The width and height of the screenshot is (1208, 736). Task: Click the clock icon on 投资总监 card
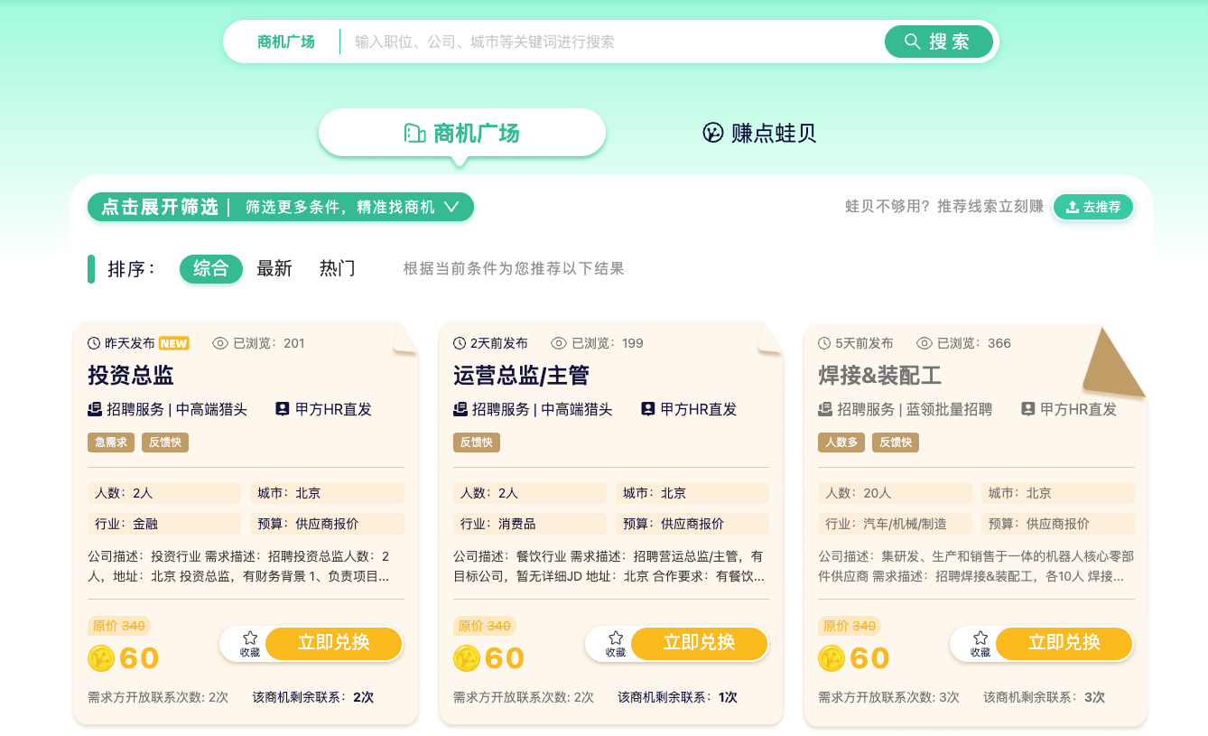pos(94,343)
